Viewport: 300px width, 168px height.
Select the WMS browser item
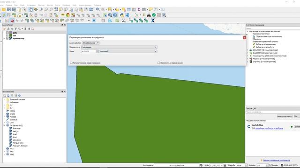coord(11,154)
